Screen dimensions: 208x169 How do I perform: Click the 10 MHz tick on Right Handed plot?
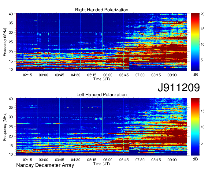coord(11,69)
